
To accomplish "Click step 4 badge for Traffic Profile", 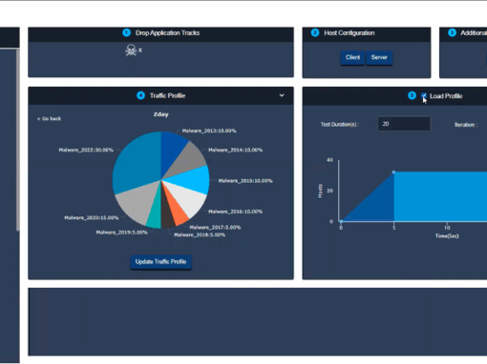I will pos(140,95).
